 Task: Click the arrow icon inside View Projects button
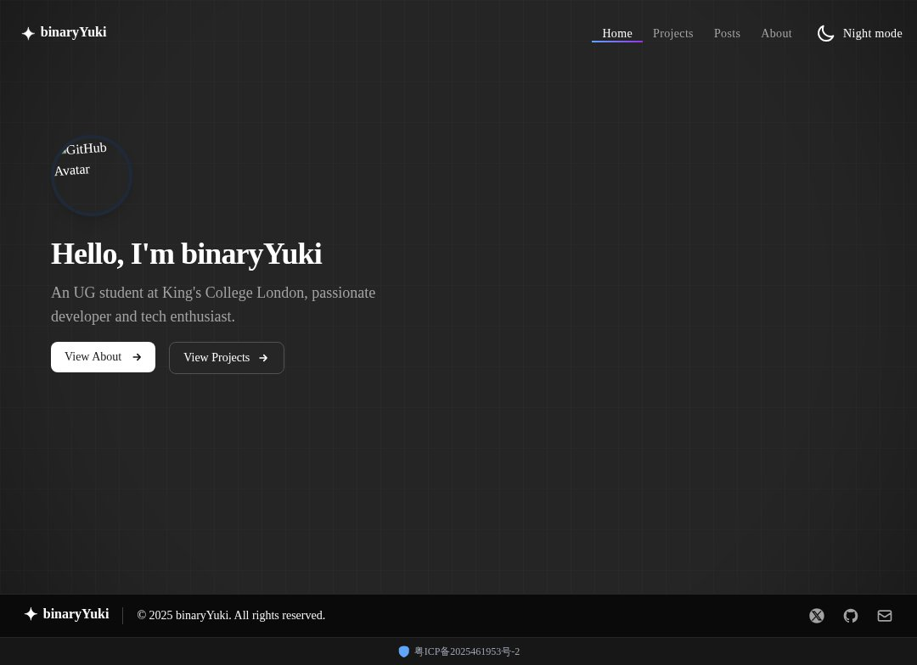tap(263, 357)
